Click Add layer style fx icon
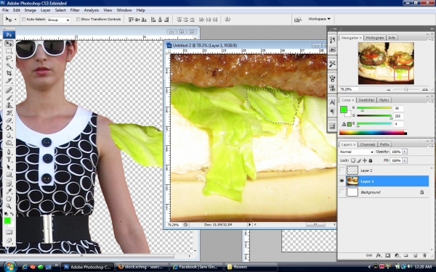This screenshot has height=272, width=436. (379, 255)
